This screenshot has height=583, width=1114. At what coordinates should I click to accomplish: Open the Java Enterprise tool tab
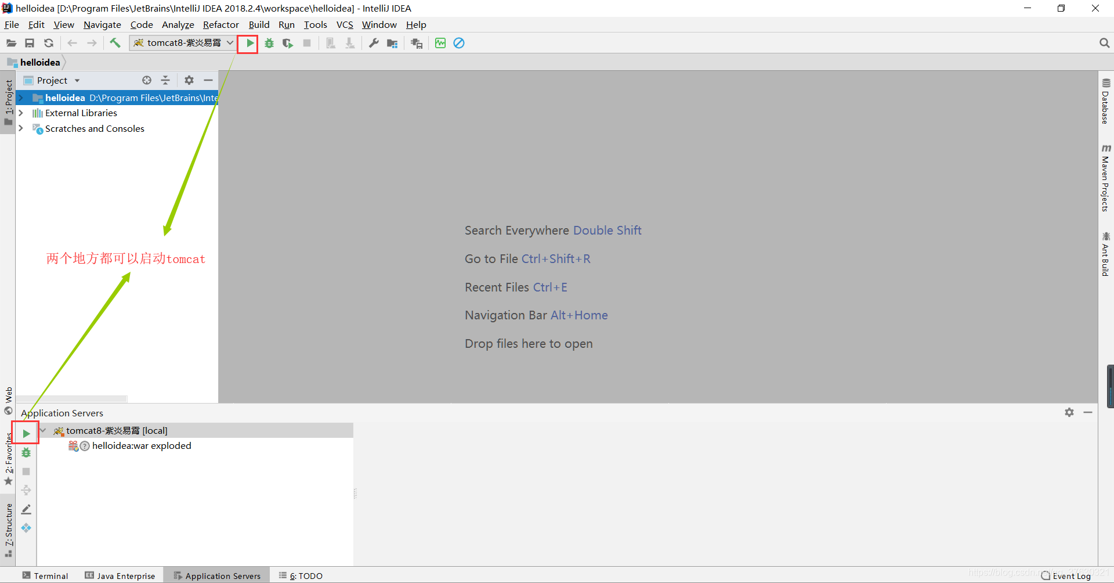tap(120, 575)
